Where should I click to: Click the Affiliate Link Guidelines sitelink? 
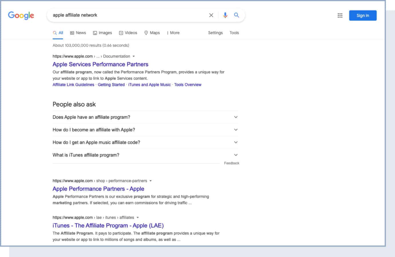click(73, 85)
